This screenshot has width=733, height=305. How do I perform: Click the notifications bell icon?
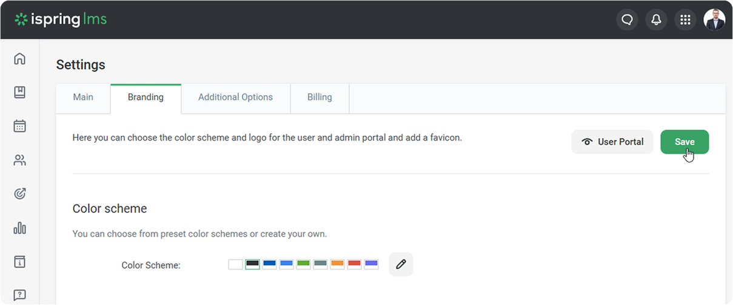pos(656,20)
